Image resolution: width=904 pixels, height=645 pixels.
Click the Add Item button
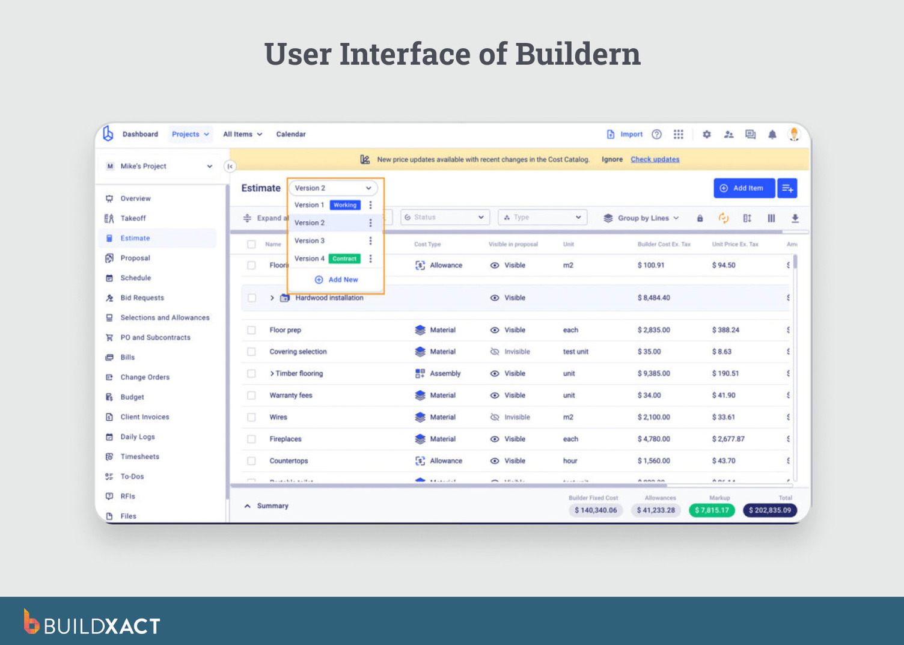(744, 188)
